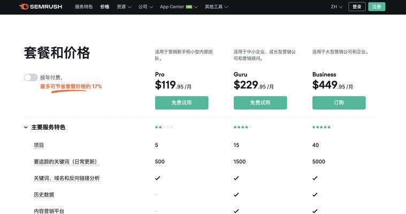Click Business checkmark for 历史数据

tap(315, 195)
